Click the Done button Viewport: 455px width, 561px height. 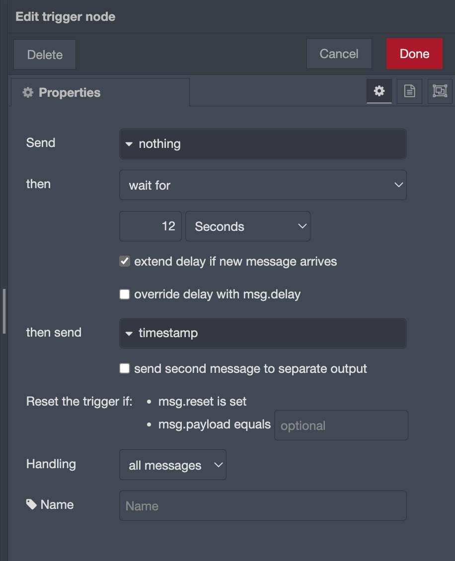pyautogui.click(x=414, y=54)
